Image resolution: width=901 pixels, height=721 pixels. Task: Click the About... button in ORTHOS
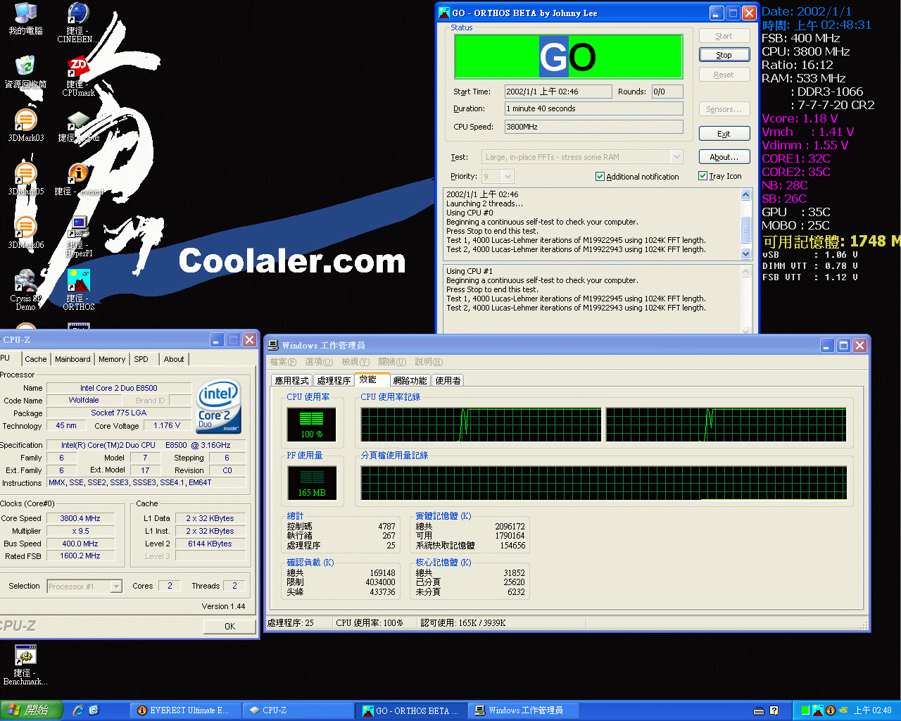point(724,157)
